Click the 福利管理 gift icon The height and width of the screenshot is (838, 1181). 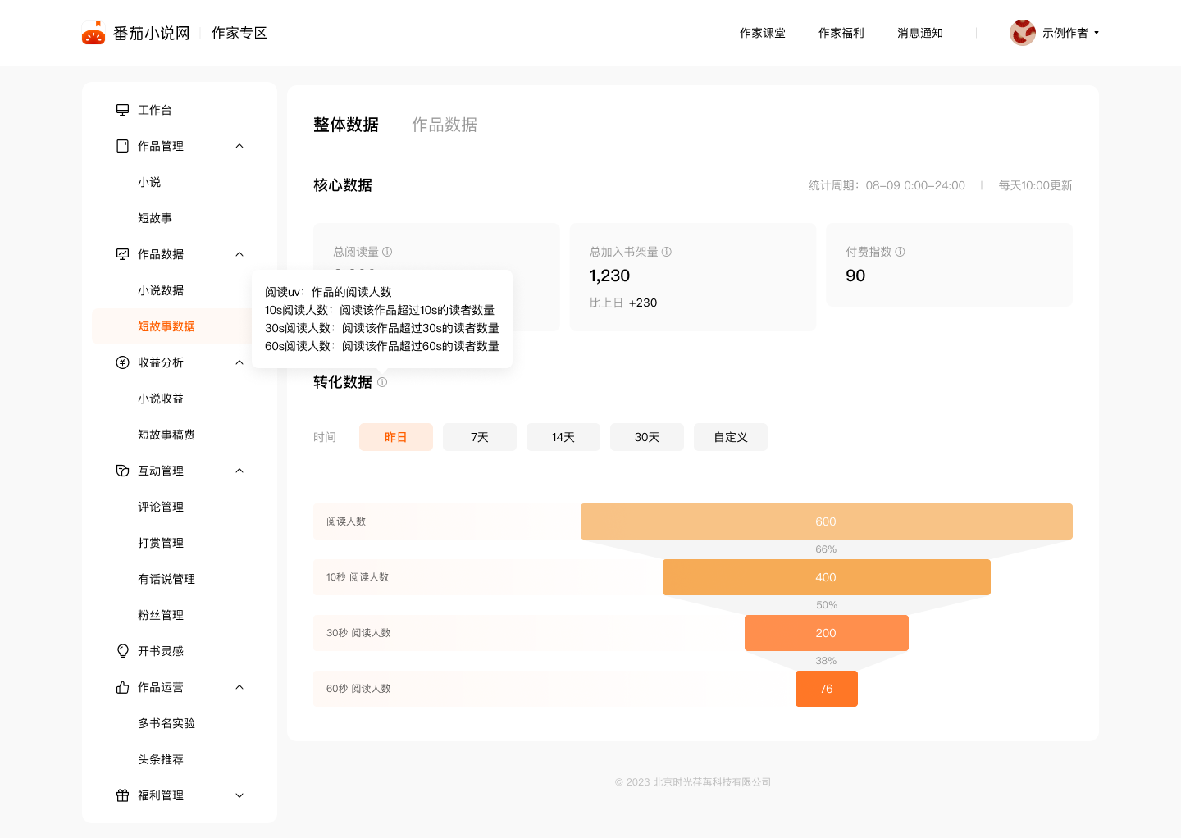[122, 795]
